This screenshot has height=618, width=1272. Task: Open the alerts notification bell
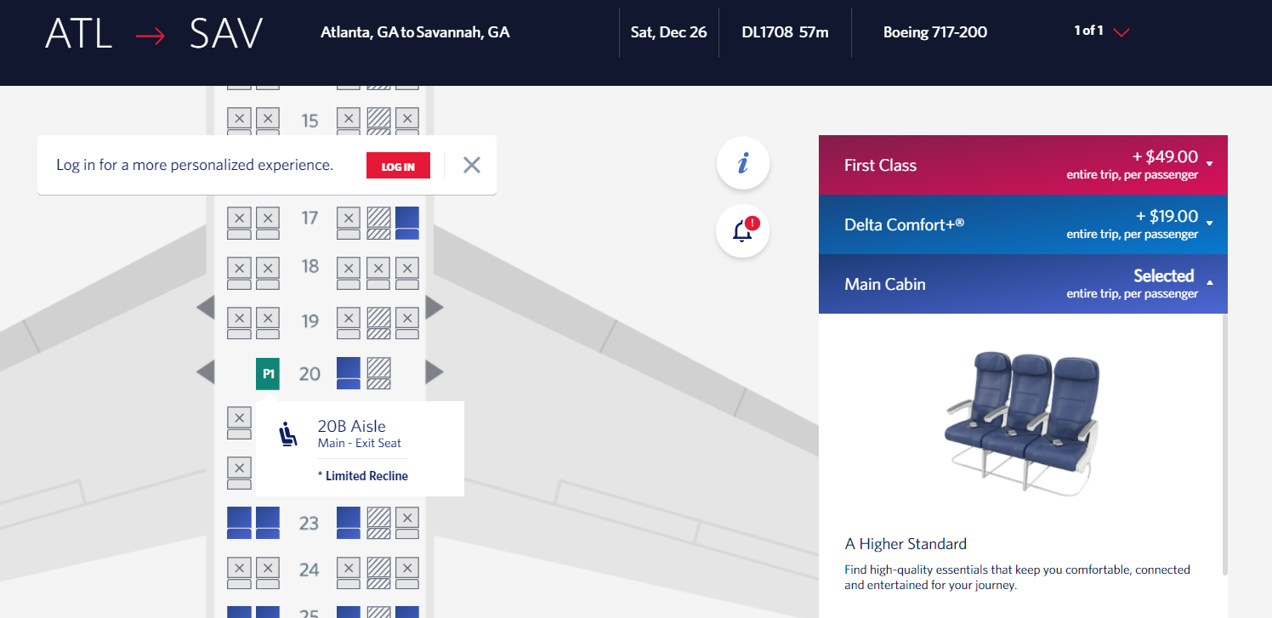pos(742,230)
